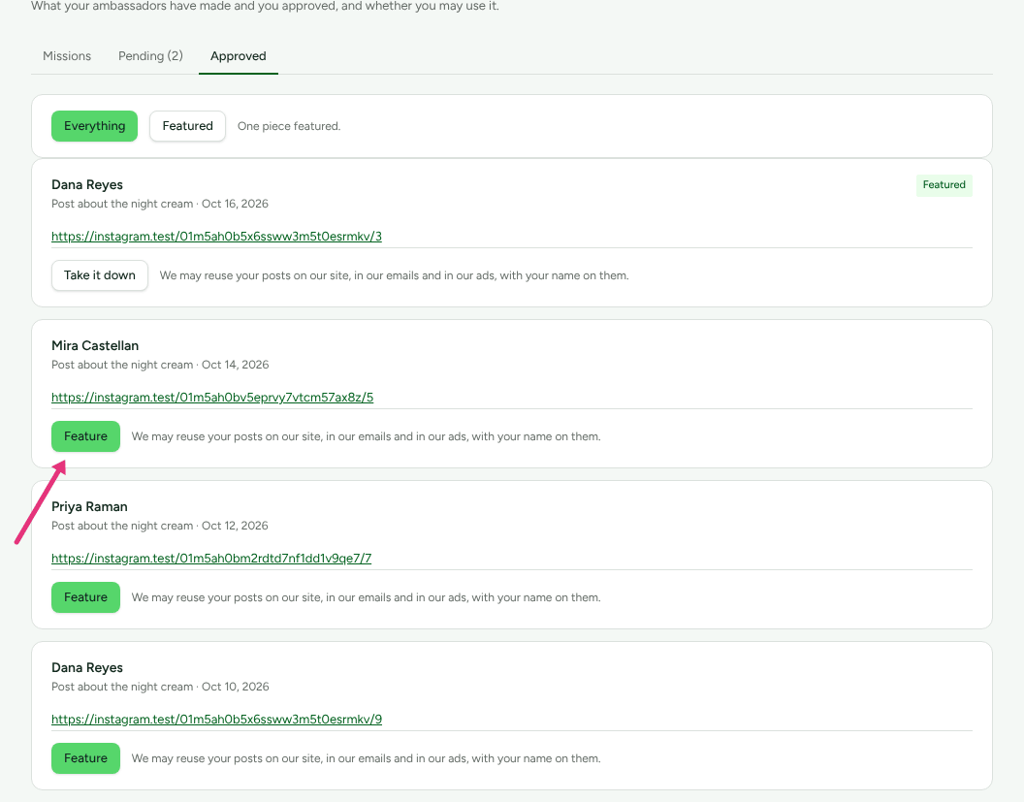
Task: Open Dana Reyes' Oct 16 Instagram link
Action: (x=217, y=237)
